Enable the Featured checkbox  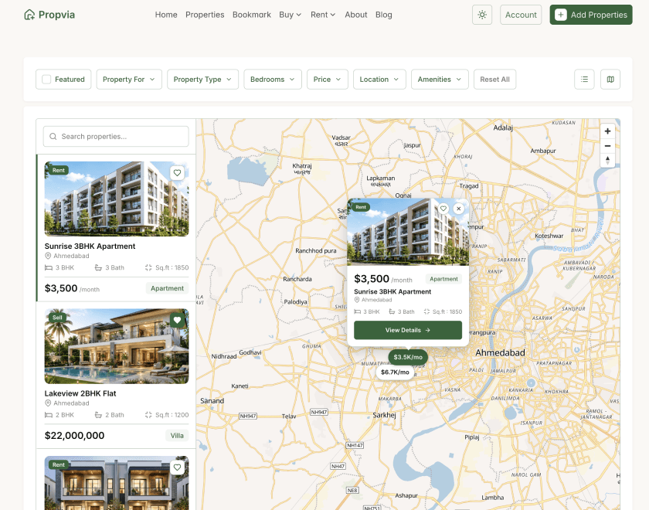[x=47, y=79]
